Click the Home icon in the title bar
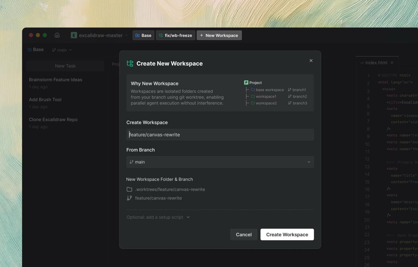Screen dimensions: 418x267 pyautogui.click(x=57, y=35)
